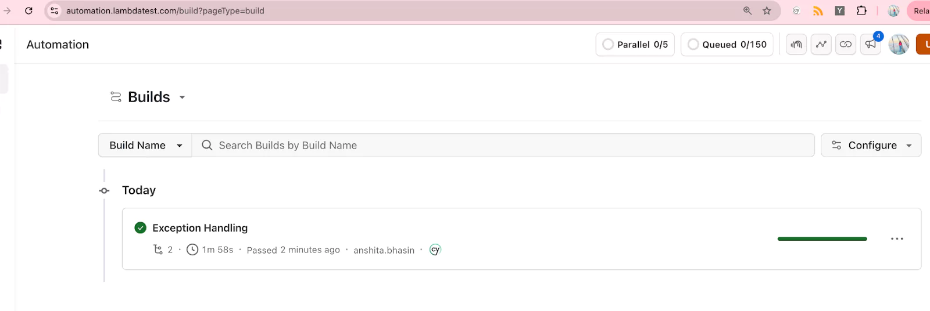Image resolution: width=930 pixels, height=311 pixels.
Task: Open the Exception Handling build
Action: click(200, 228)
